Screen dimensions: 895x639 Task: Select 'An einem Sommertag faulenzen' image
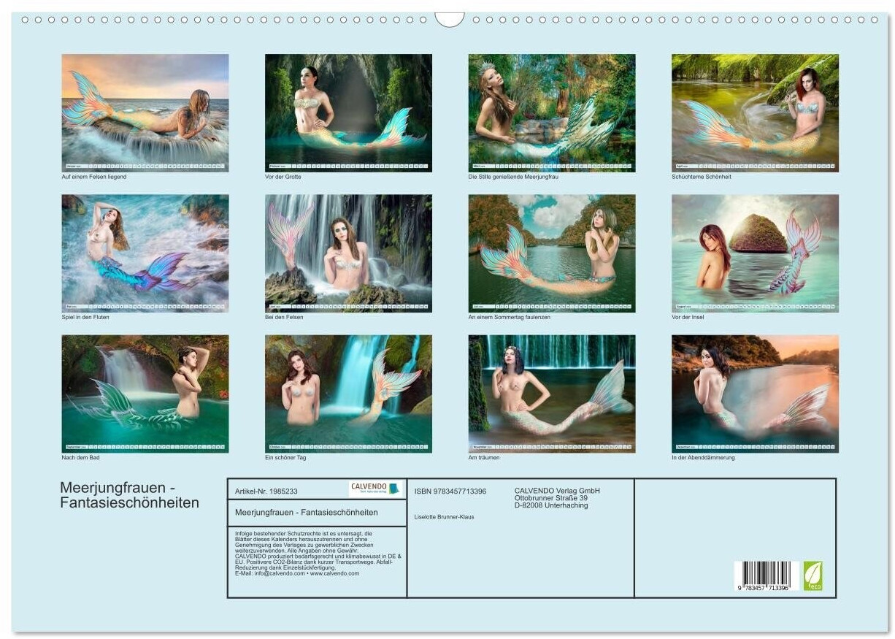click(551, 253)
